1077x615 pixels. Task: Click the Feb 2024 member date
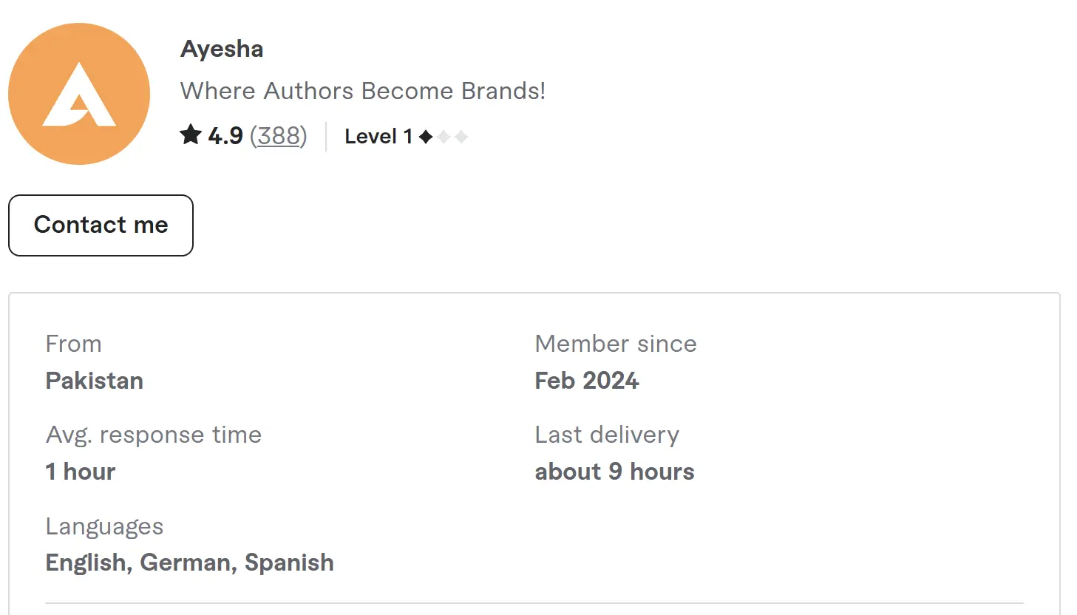(x=586, y=381)
